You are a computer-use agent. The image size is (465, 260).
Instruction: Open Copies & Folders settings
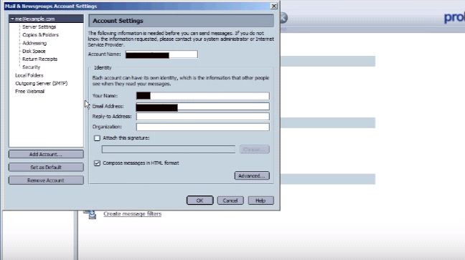(40, 35)
